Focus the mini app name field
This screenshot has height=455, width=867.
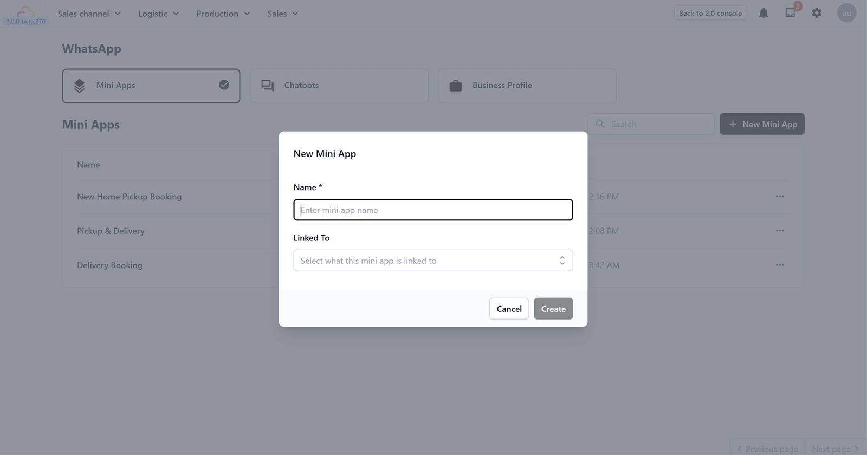coord(432,210)
